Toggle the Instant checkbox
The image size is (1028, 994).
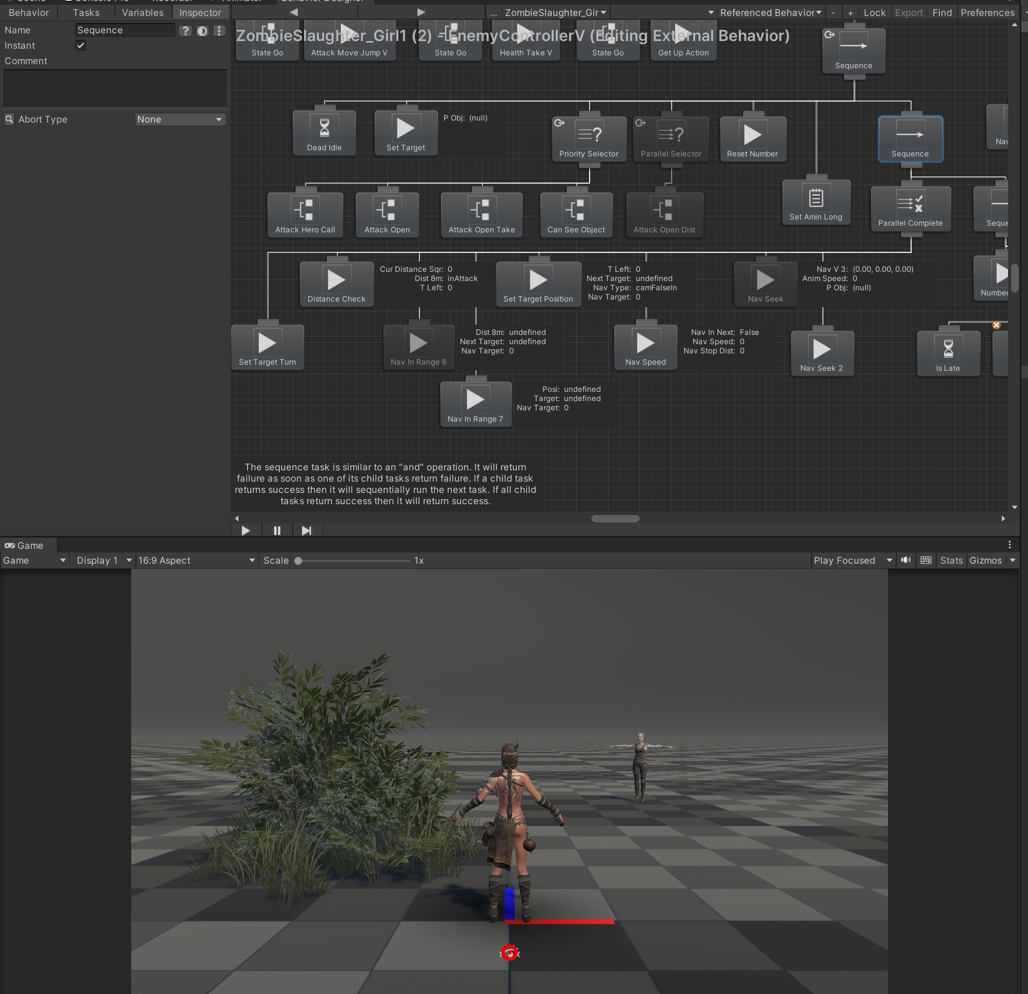pyautogui.click(x=81, y=46)
